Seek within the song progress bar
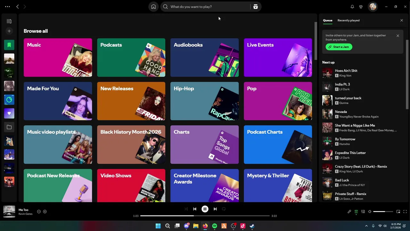Screen dimensions: 410x231 (205, 216)
